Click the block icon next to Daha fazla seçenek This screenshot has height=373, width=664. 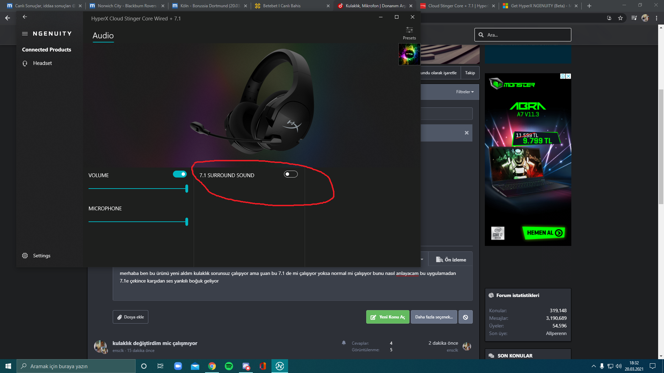point(465,317)
